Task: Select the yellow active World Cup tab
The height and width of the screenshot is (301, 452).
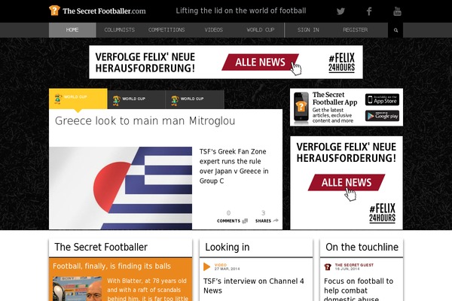Action: [78, 99]
